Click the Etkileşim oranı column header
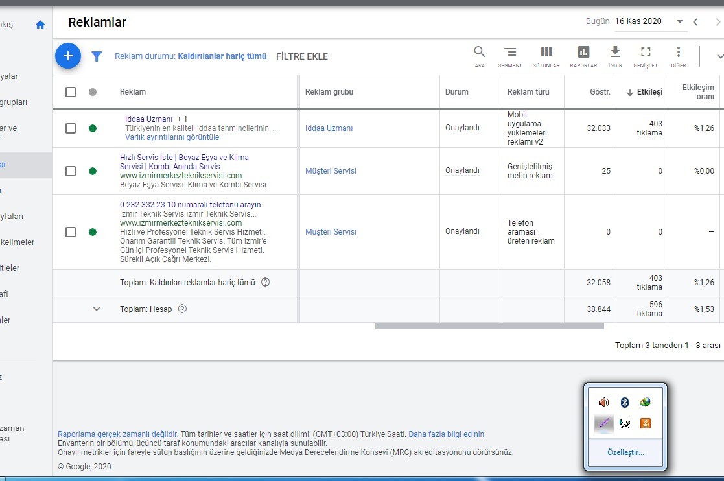The image size is (724, 481). click(x=698, y=92)
